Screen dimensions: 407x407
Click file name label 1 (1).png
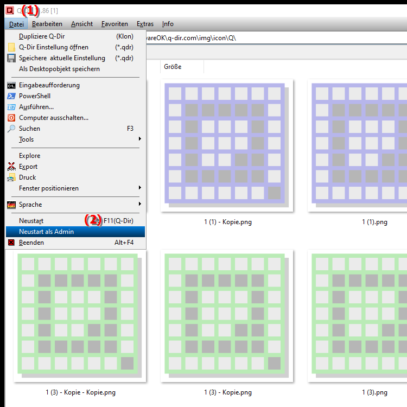[374, 222]
